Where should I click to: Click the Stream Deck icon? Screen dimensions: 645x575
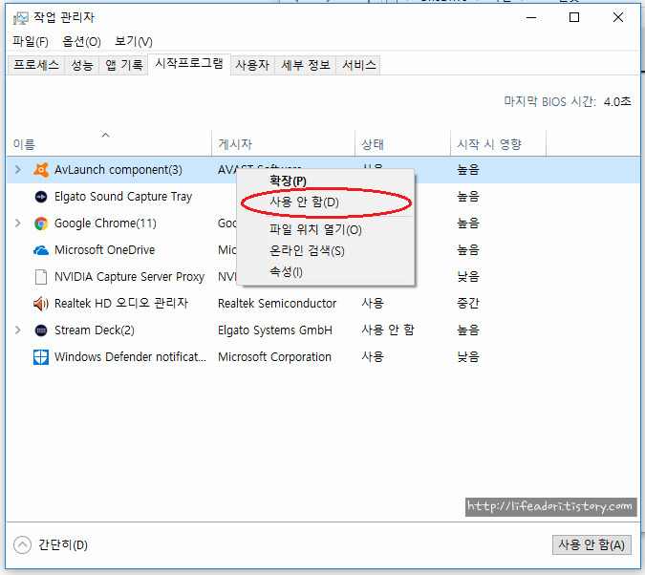(41, 330)
